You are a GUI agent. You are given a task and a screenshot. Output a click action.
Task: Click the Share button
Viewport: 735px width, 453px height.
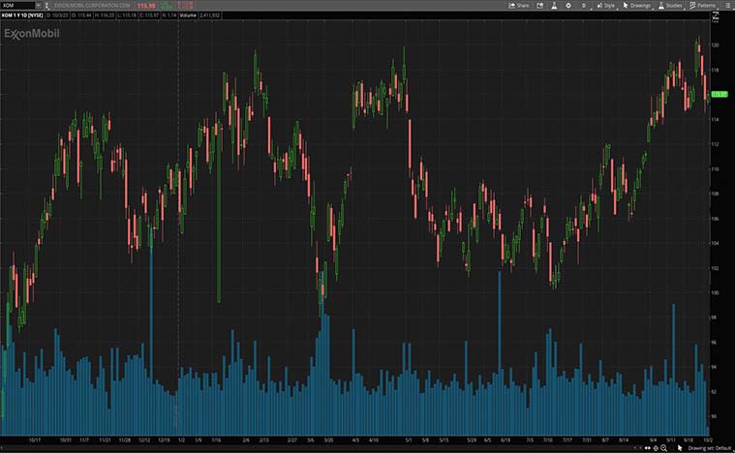click(x=519, y=5)
